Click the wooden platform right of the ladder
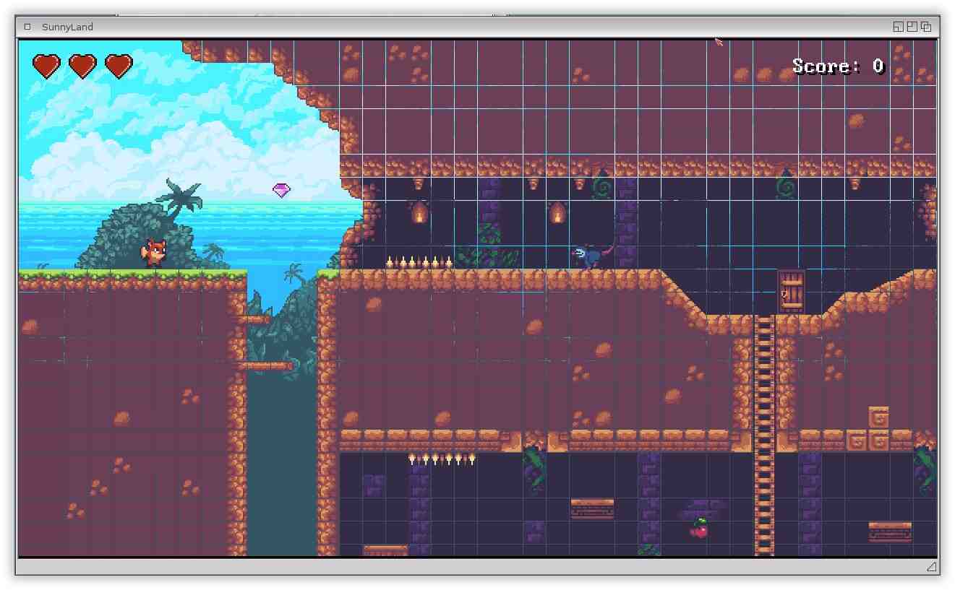 click(890, 532)
